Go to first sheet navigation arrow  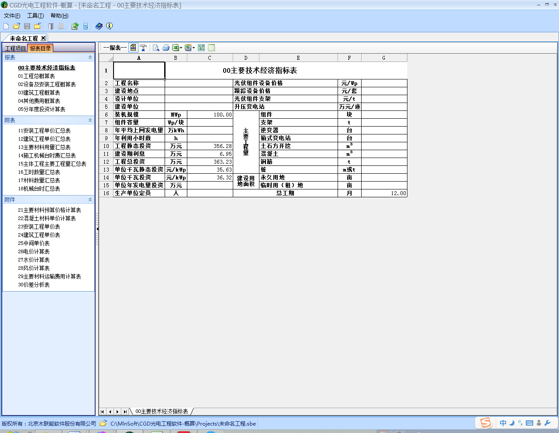click(102, 412)
